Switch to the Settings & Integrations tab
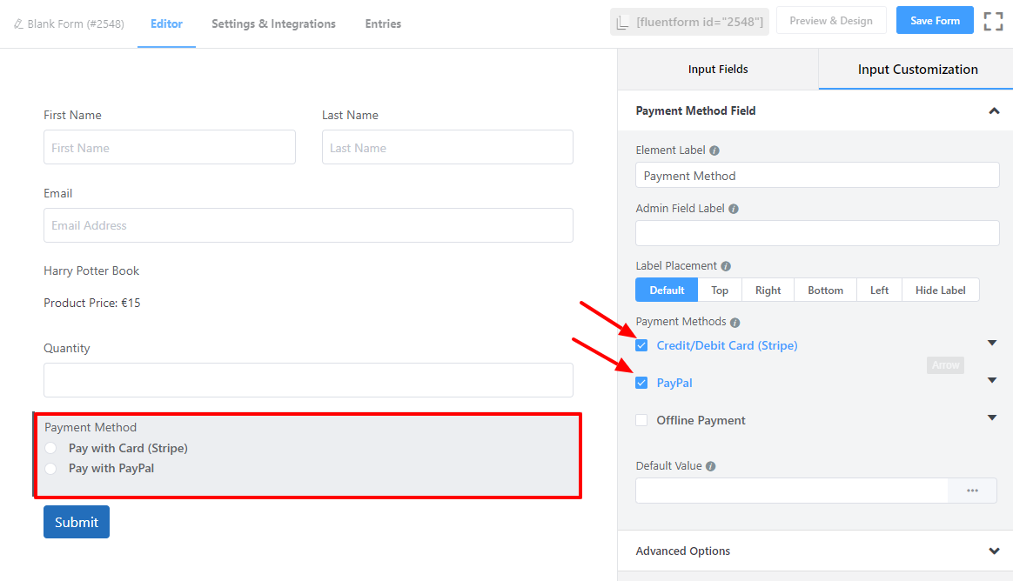This screenshot has width=1013, height=581. click(273, 24)
